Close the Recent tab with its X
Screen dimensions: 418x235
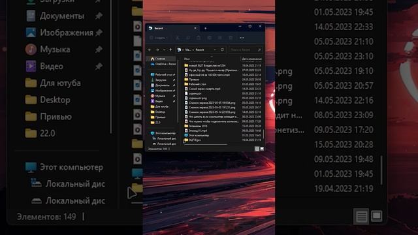[195, 28]
